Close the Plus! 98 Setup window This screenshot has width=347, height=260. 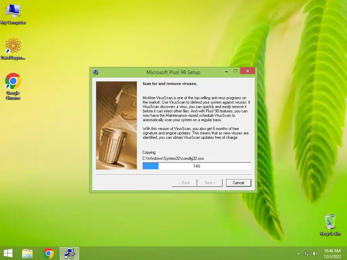pos(248,71)
